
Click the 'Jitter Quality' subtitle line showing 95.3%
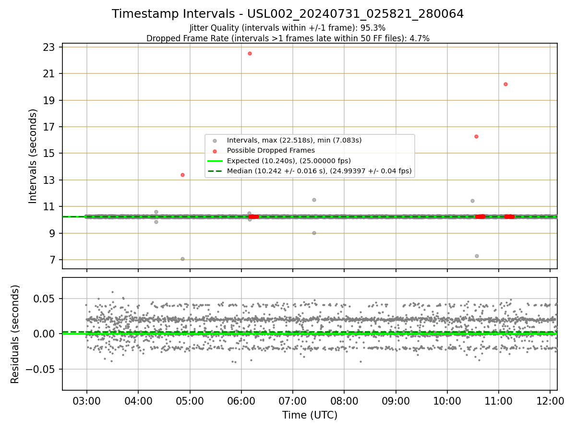(288, 28)
